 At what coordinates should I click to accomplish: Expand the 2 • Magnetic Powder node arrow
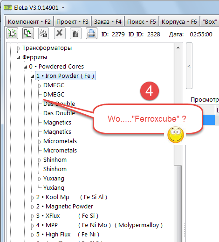(x=33, y=207)
